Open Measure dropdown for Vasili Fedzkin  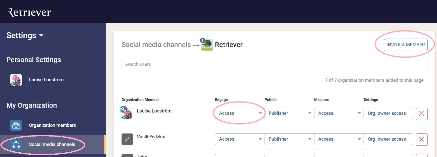pyautogui.click(x=339, y=139)
